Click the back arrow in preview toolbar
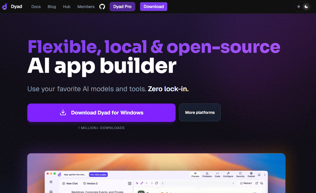 (x=147, y=183)
